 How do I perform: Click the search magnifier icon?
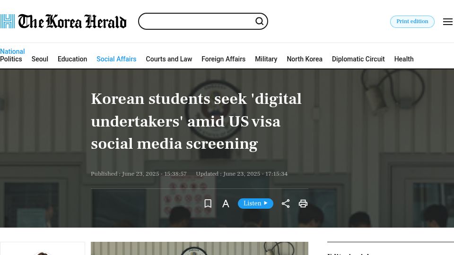(260, 21)
